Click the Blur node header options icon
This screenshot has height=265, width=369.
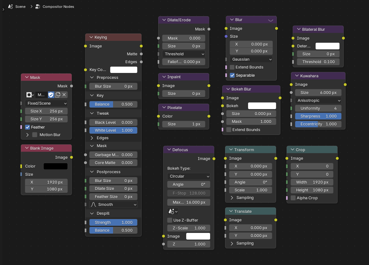click(271, 20)
